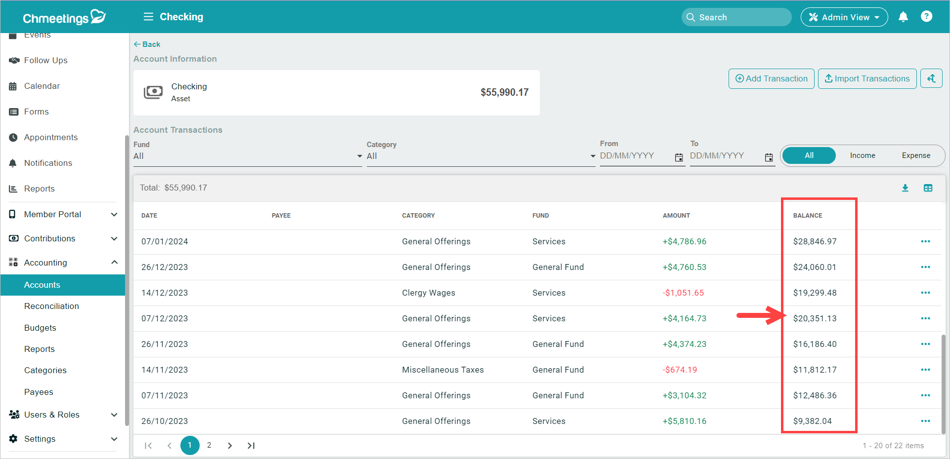Filter by Income transactions
Image resolution: width=950 pixels, height=459 pixels.
pyautogui.click(x=863, y=155)
